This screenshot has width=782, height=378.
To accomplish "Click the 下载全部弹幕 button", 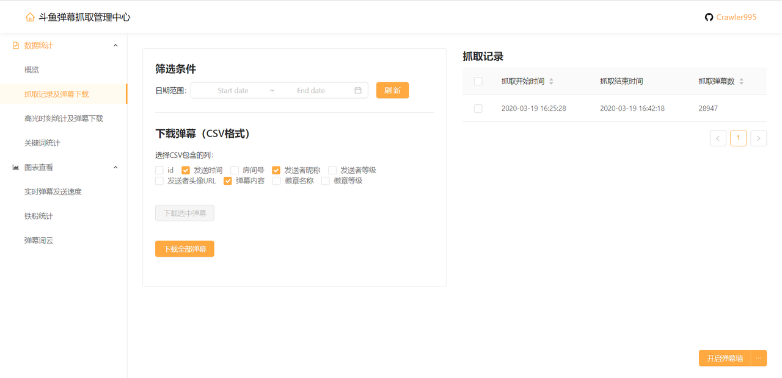I will 185,249.
